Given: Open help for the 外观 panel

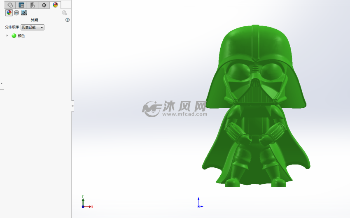Looking at the screenshot, I should click(68, 20).
